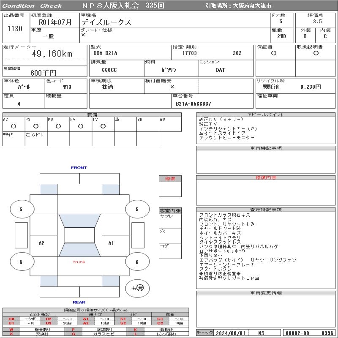Click the color code W13
Image resolution: width=338 pixels, height=338 pixels.
pyautogui.click(x=67, y=87)
